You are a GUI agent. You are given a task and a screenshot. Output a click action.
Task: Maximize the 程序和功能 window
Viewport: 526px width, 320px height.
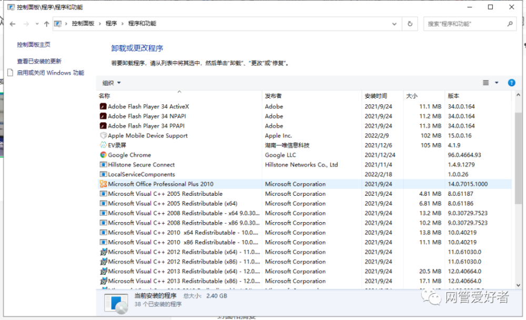[490, 7]
